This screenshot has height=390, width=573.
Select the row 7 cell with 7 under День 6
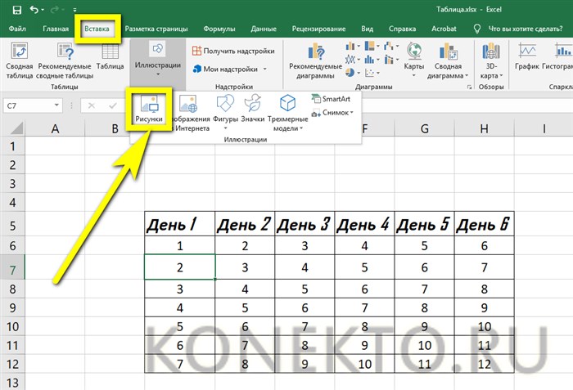pos(485,267)
